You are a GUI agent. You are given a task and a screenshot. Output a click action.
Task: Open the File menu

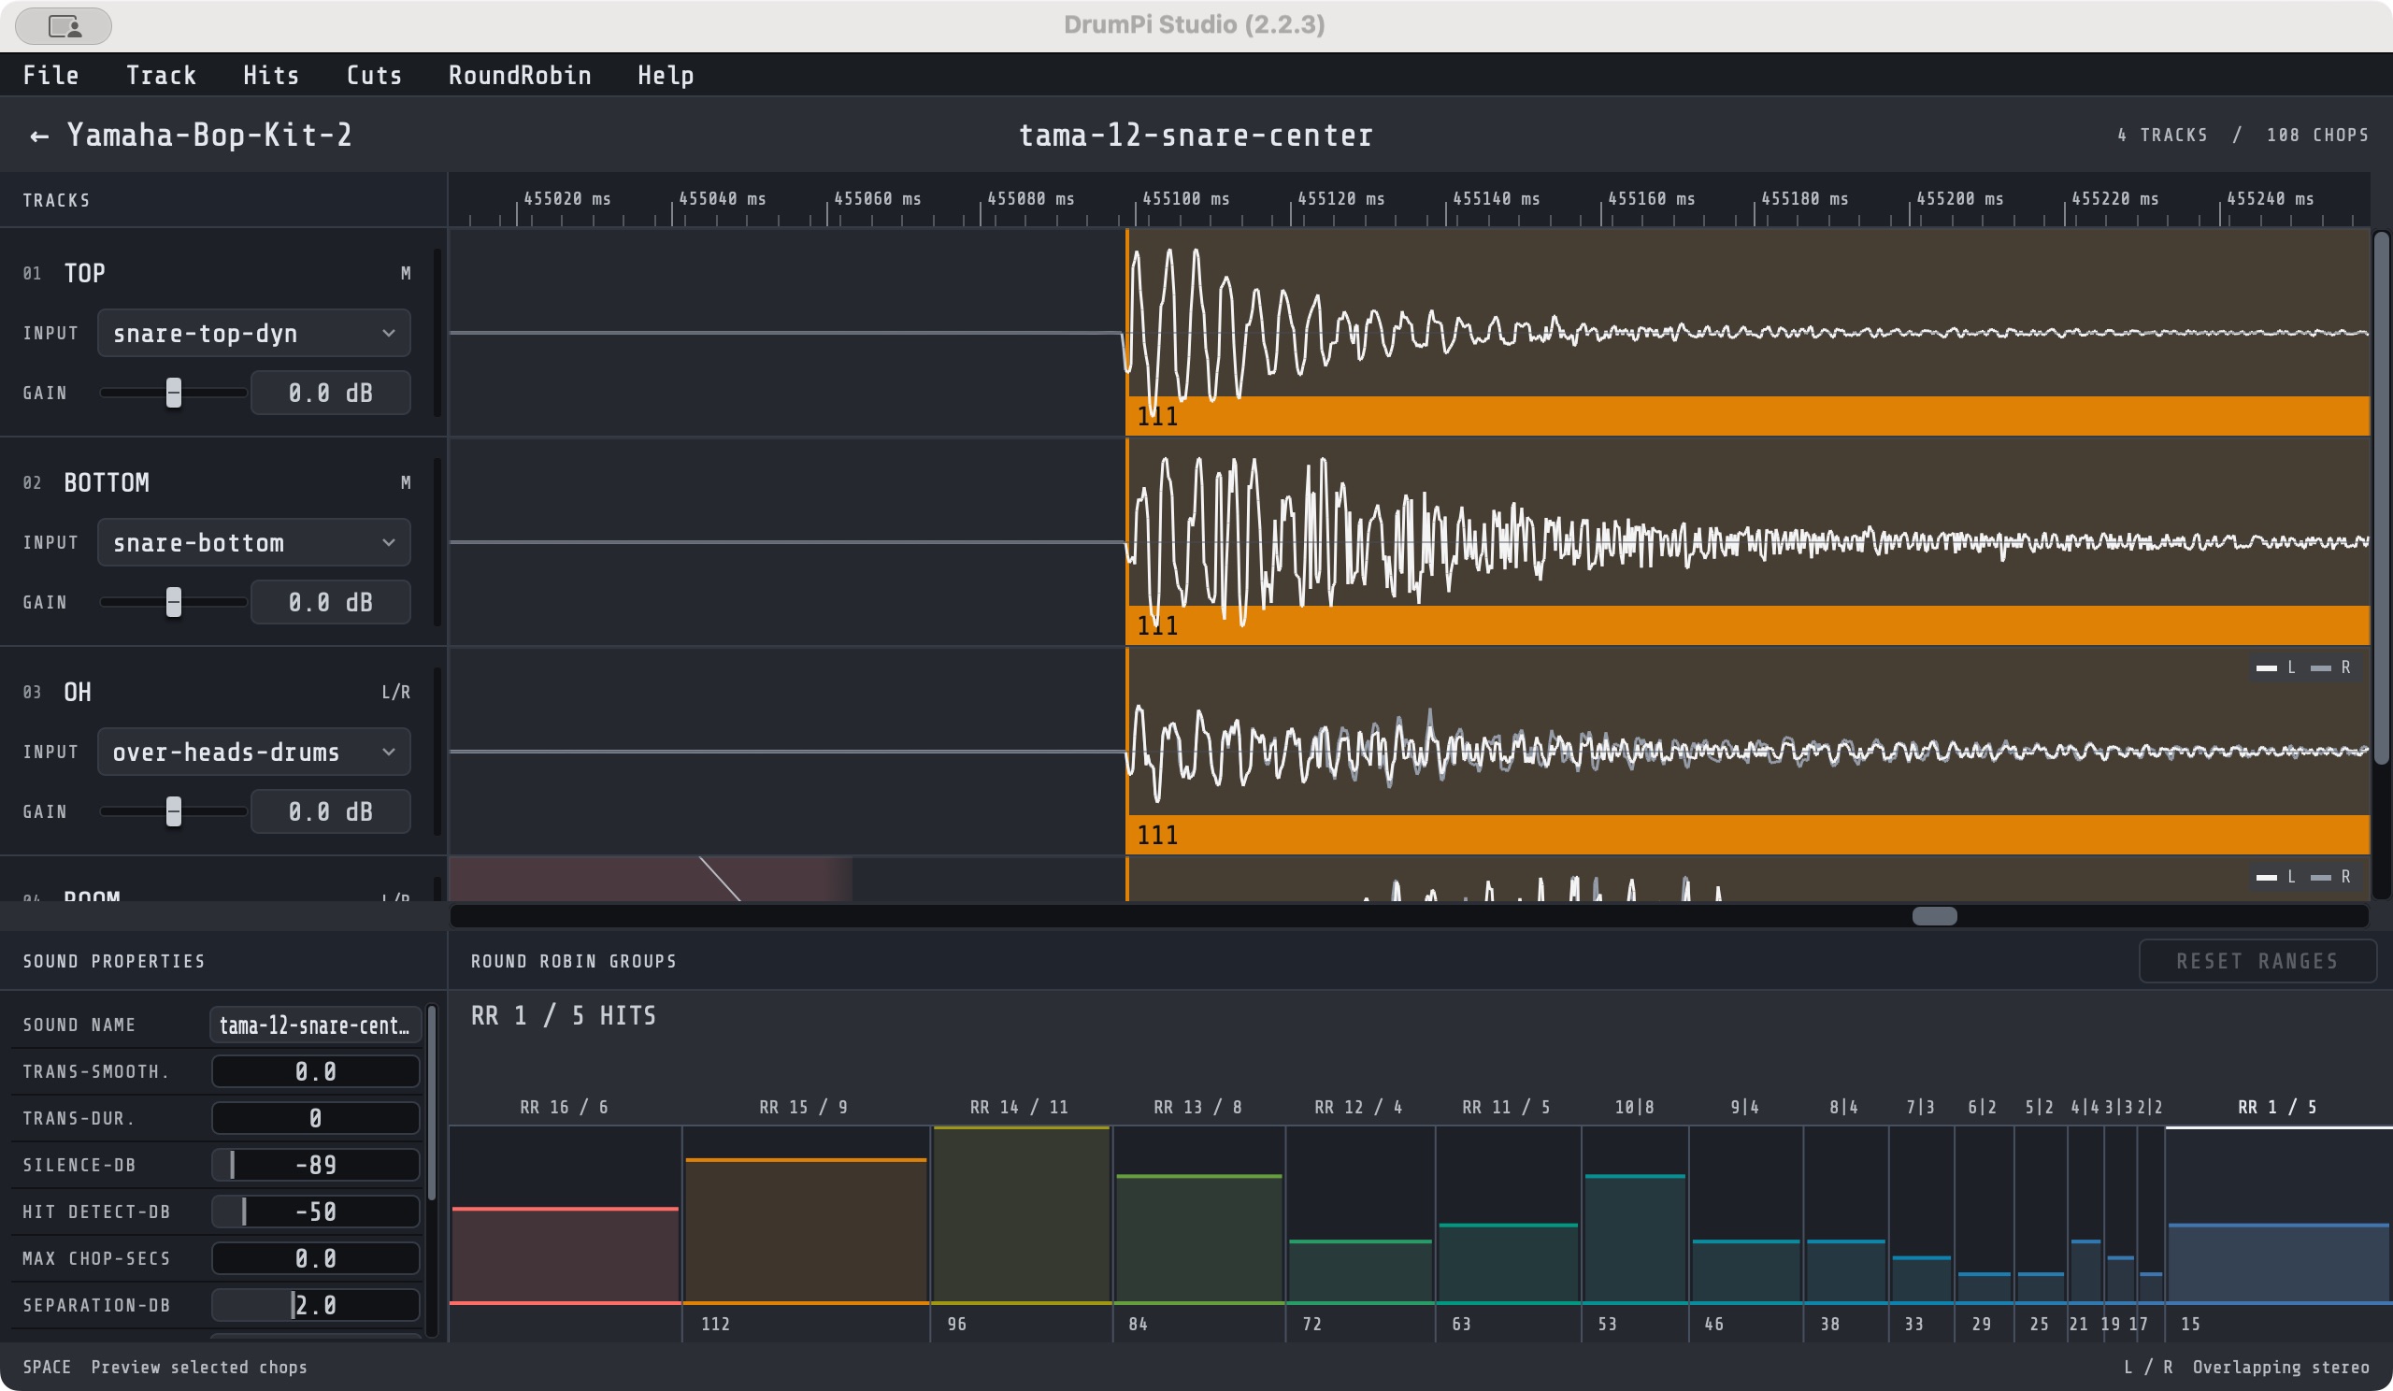(x=51, y=75)
